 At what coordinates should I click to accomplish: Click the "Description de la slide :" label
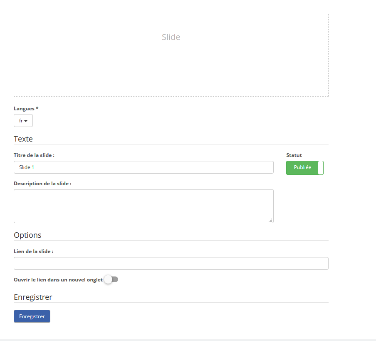(x=42, y=184)
